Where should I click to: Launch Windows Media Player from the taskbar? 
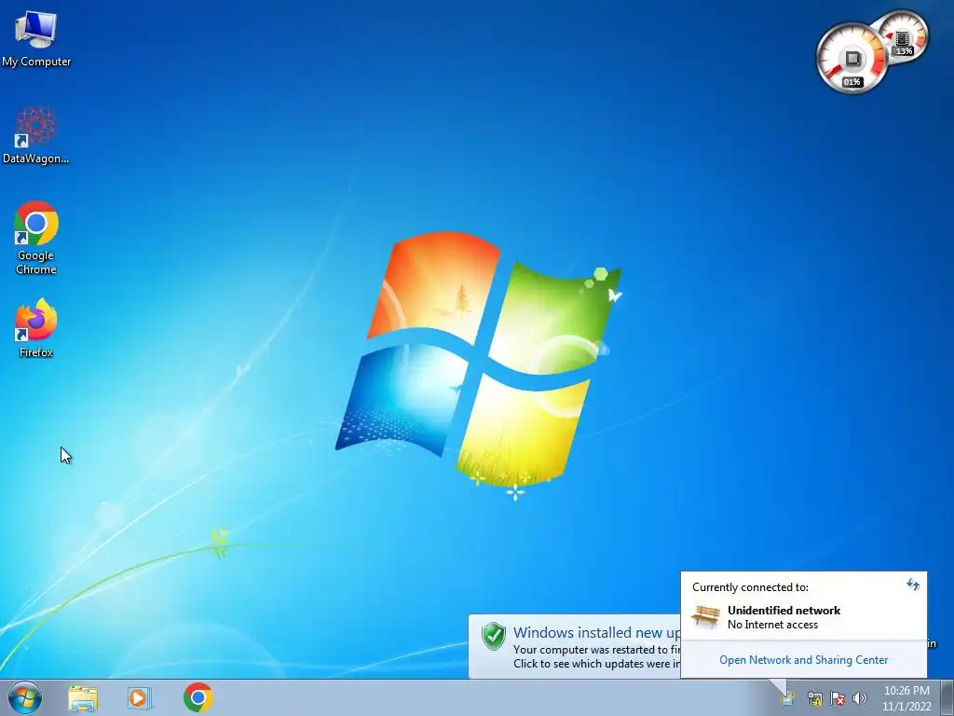pos(139,697)
